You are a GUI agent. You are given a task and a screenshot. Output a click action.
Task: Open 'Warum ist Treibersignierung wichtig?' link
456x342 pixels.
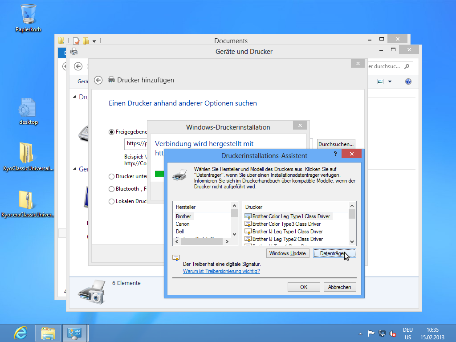(221, 271)
